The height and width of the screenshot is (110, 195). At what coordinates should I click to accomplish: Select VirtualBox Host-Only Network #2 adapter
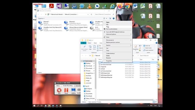tap(50, 29)
